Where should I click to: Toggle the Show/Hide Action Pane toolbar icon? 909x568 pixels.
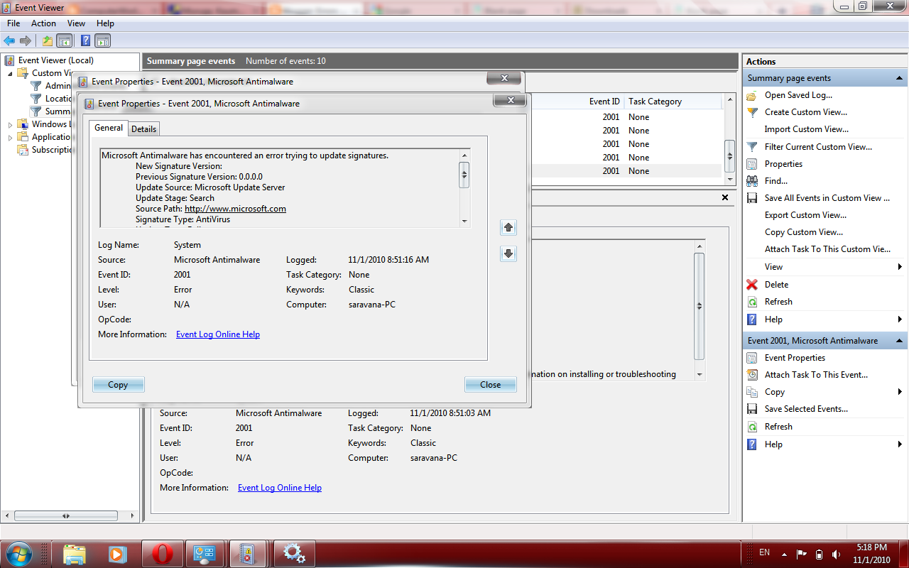click(x=102, y=40)
